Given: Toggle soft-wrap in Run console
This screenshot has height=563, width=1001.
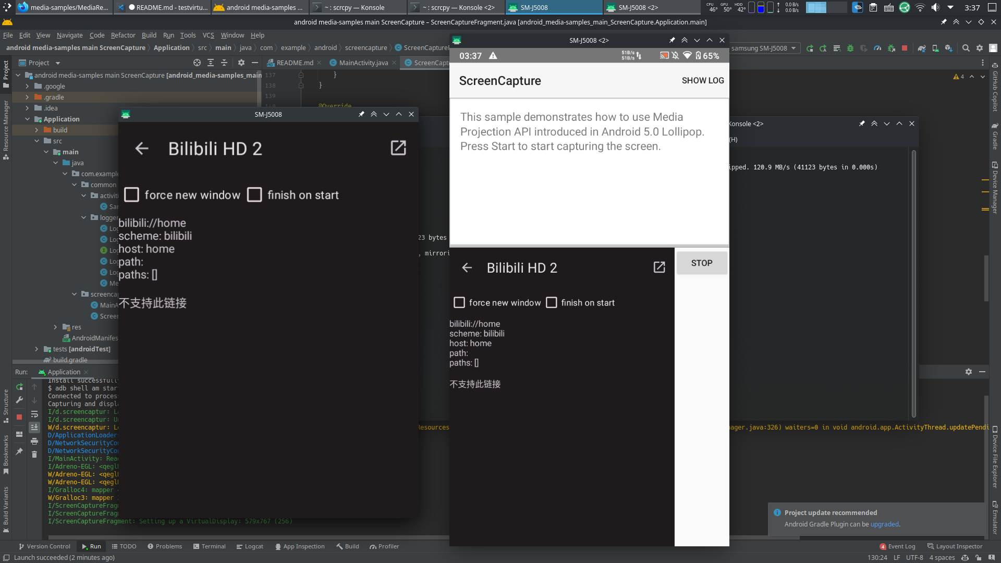Looking at the screenshot, I should (x=34, y=414).
